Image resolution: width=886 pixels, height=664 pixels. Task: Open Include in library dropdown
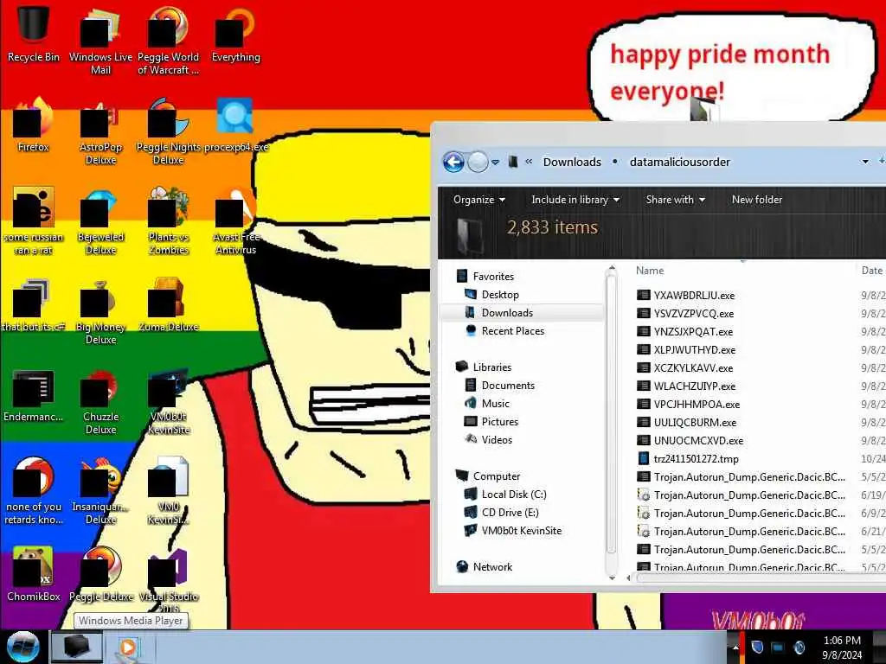pos(575,200)
